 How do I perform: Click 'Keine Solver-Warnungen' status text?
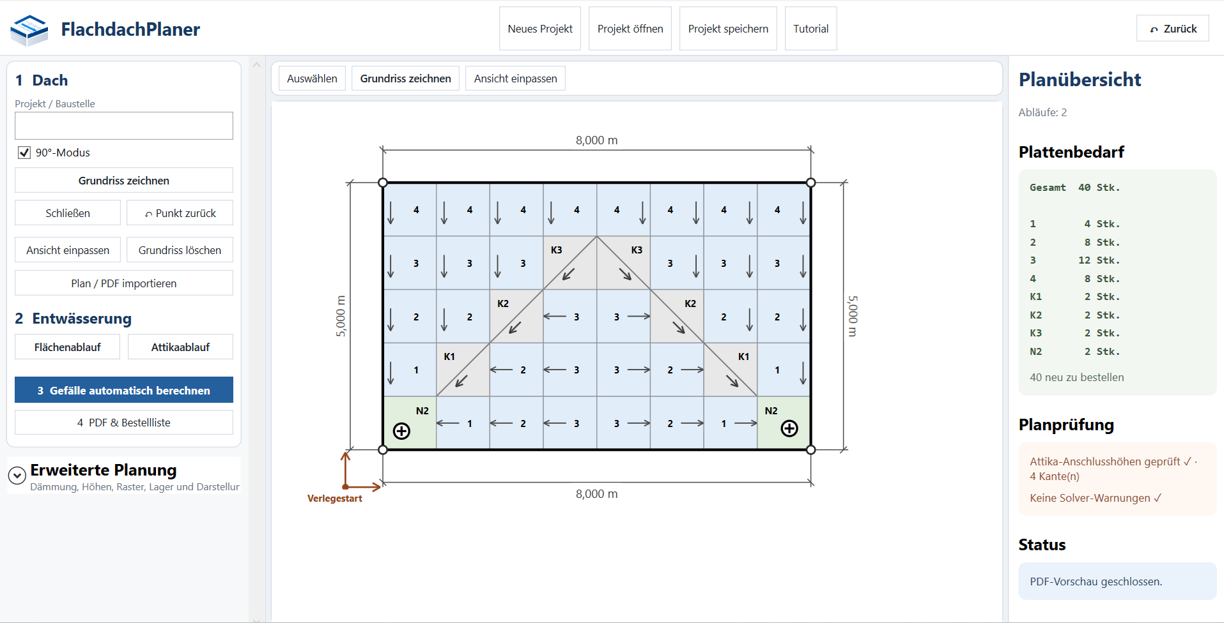click(x=1096, y=498)
